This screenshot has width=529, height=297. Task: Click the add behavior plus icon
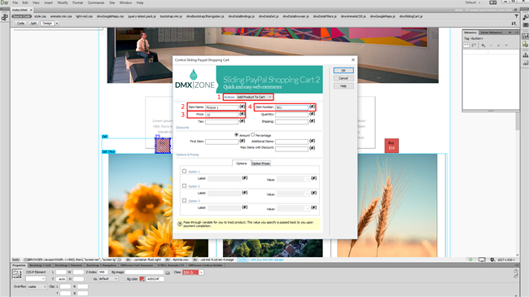pyautogui.click(x=483, y=46)
